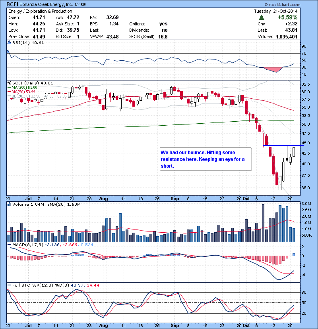Click the Aug label on price chart axis
Viewport: 318px width, 329px height.
[103, 199]
